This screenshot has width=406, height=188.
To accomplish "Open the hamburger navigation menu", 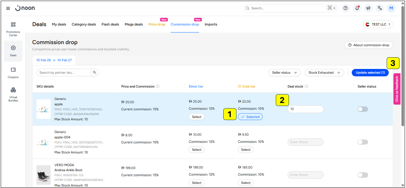I will (x=8, y=8).
